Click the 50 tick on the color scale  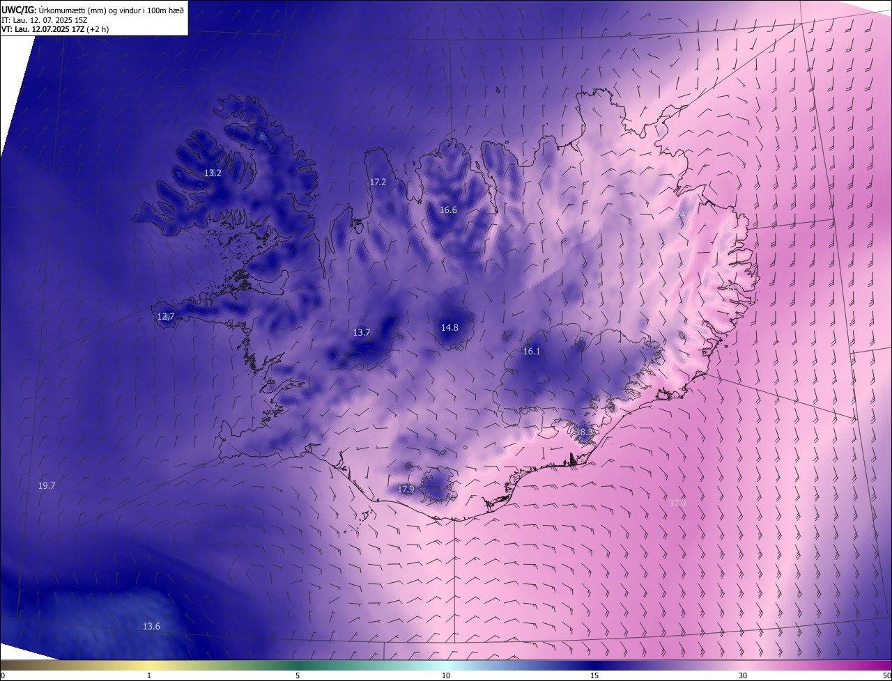(x=886, y=675)
